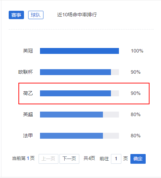Click the 100% value for 英冠
The height and width of the screenshot is (178, 161).
point(137,51)
